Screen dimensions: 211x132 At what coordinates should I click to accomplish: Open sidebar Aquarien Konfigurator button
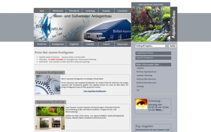pos(153,58)
